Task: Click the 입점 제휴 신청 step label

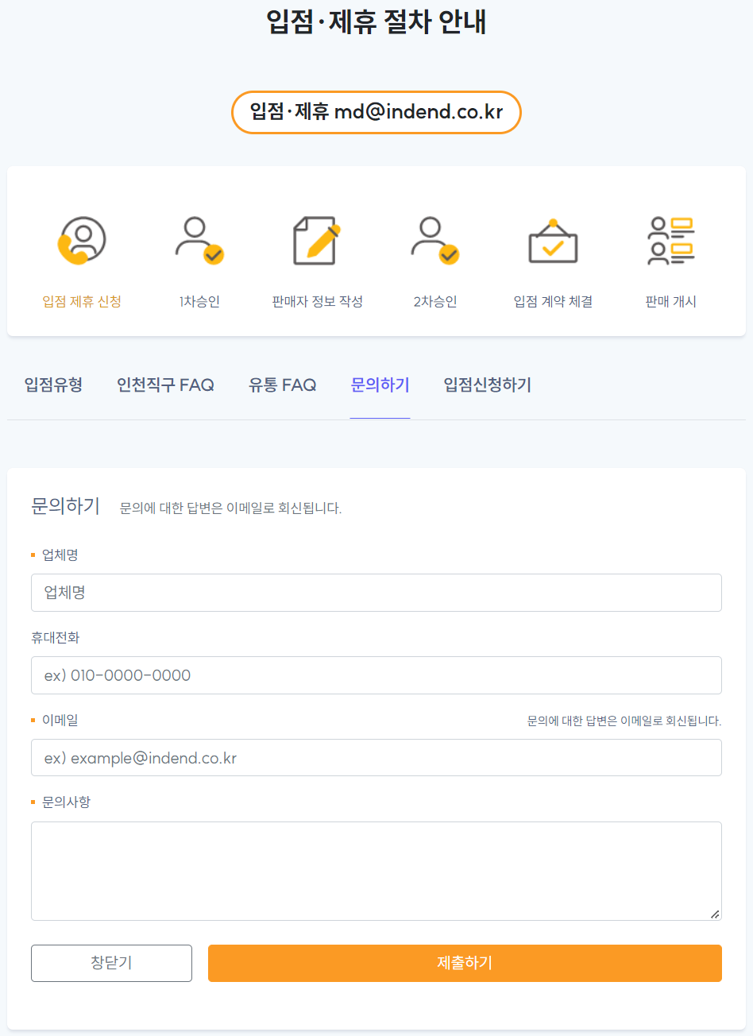Action: (x=82, y=301)
